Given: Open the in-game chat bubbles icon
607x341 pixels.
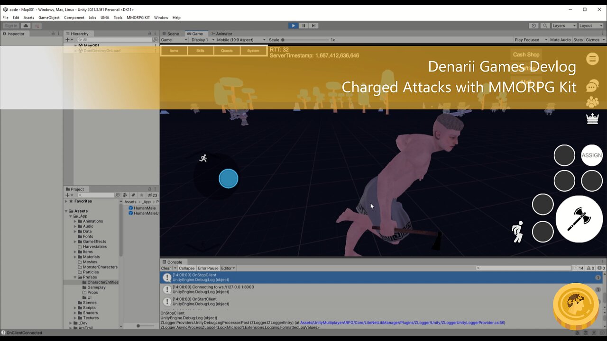Looking at the screenshot, I should coord(592,86).
